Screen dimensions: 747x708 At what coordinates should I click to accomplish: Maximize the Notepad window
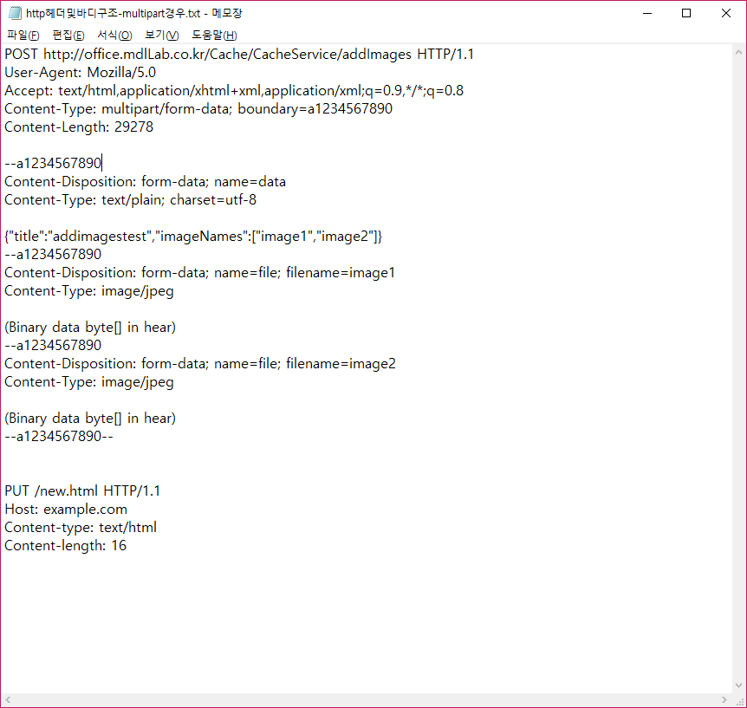tap(686, 13)
